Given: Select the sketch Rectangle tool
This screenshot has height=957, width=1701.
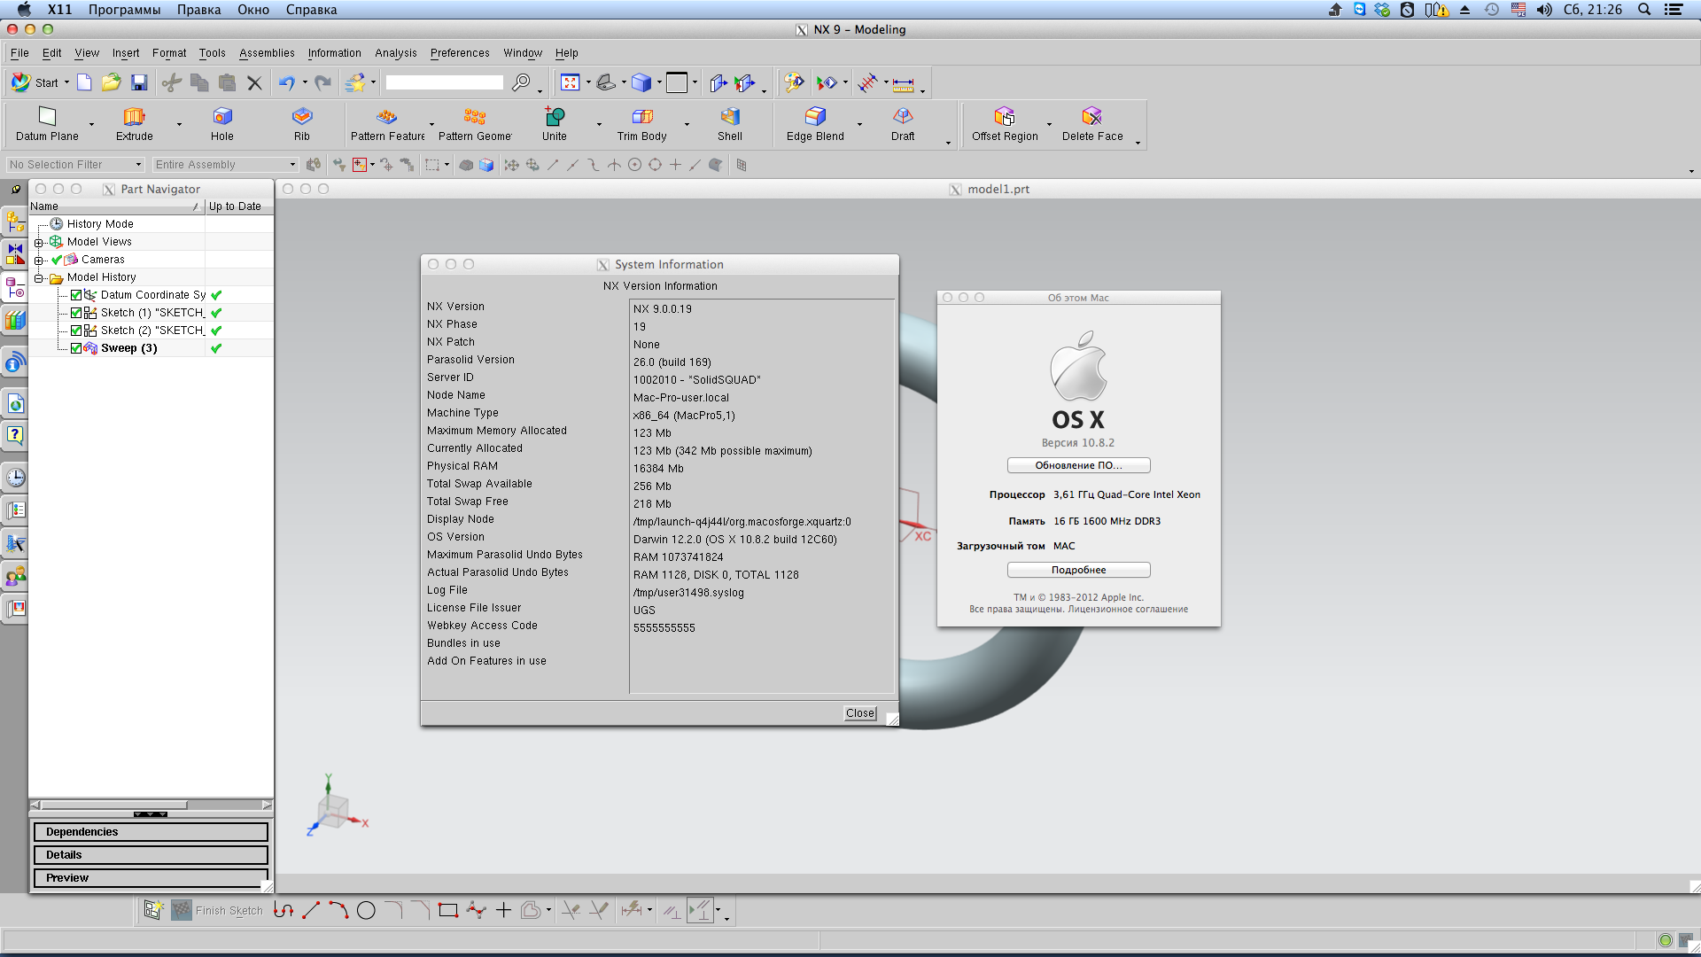Looking at the screenshot, I should 448,910.
